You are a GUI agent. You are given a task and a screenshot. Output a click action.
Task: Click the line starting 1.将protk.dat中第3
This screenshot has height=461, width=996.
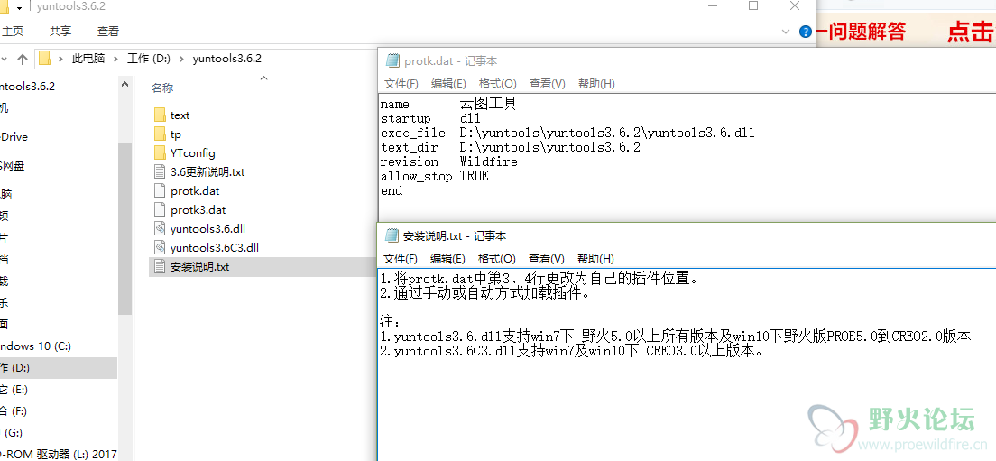[x=539, y=280]
